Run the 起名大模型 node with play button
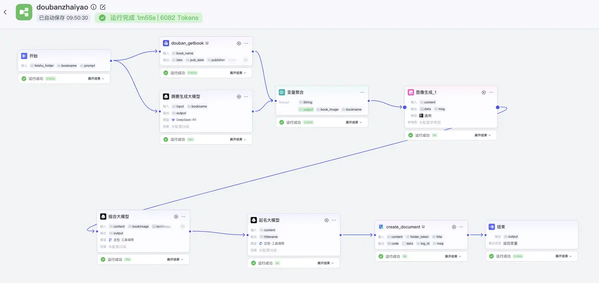The height and width of the screenshot is (283, 599). (x=326, y=220)
